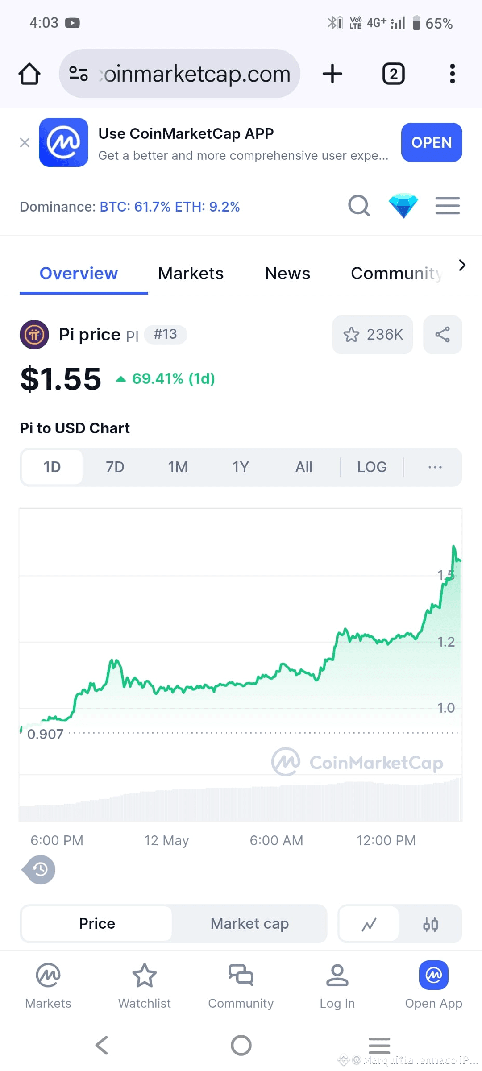Open the News tab
This screenshot has width=482, height=1071.
click(x=287, y=274)
